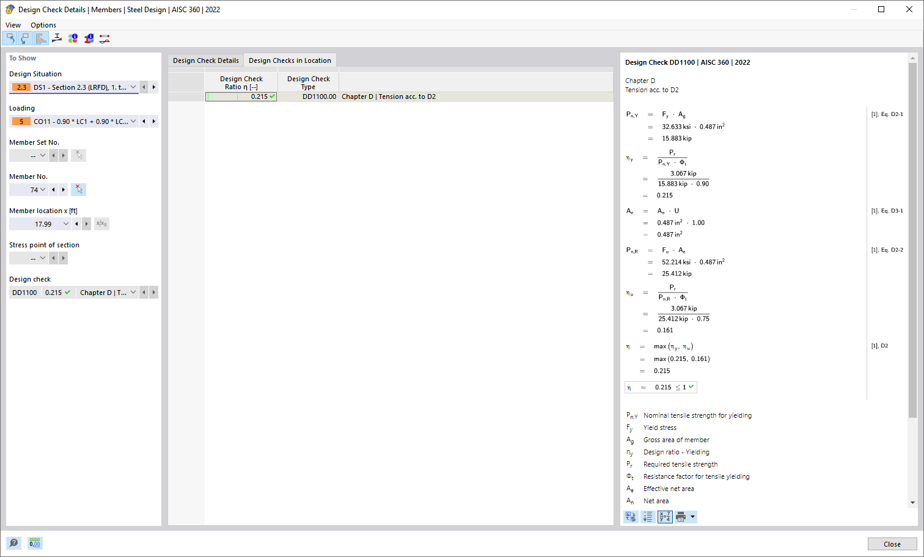Image resolution: width=924 pixels, height=557 pixels.
Task: Go to previous Design check
Action: click(144, 293)
